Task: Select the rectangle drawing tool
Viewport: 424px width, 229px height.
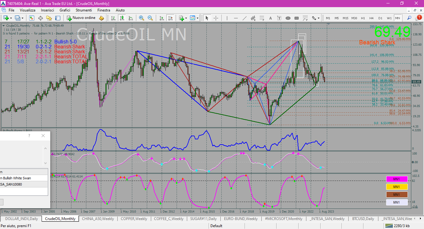Action: [296, 18]
